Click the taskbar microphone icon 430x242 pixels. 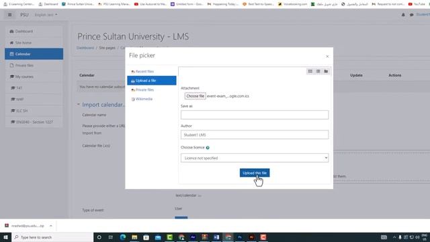tap(400, 237)
